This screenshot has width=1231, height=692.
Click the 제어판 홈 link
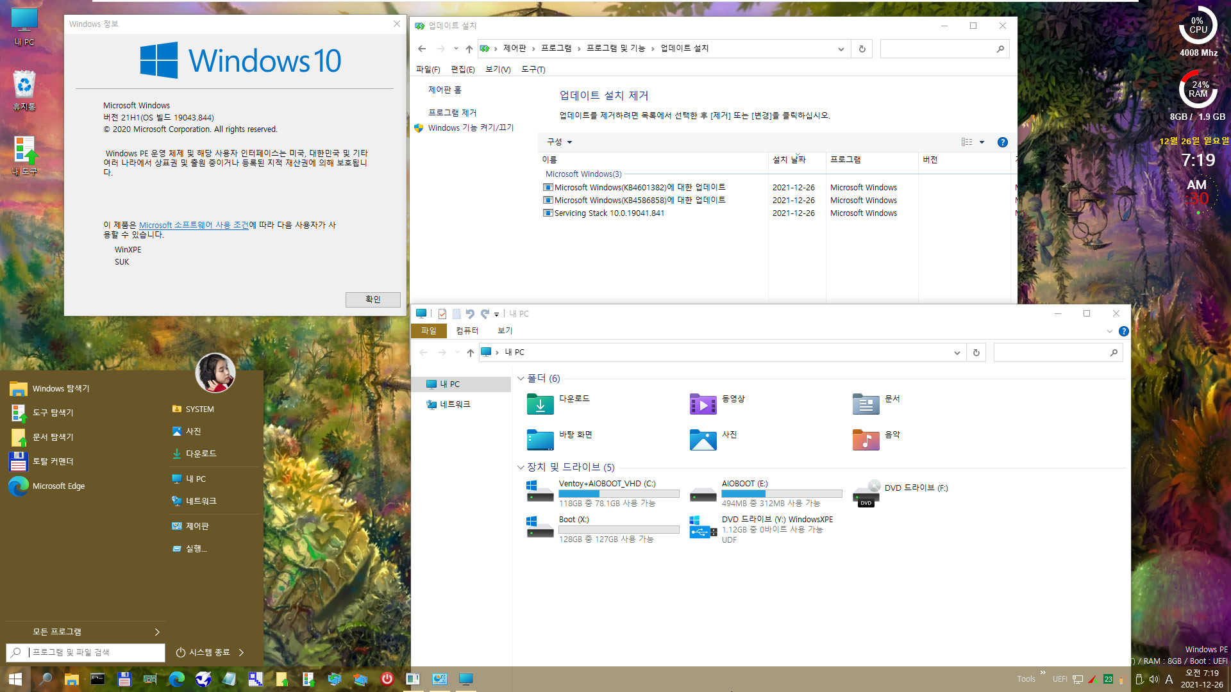coord(445,90)
